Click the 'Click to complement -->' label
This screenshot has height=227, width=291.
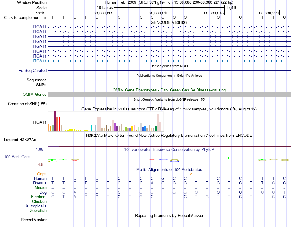click(25, 18)
